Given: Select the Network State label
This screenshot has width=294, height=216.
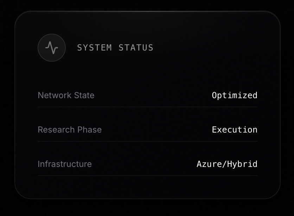Looking at the screenshot, I should coord(66,95).
